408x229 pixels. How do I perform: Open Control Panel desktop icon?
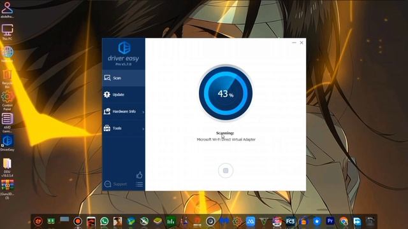[x=7, y=101]
